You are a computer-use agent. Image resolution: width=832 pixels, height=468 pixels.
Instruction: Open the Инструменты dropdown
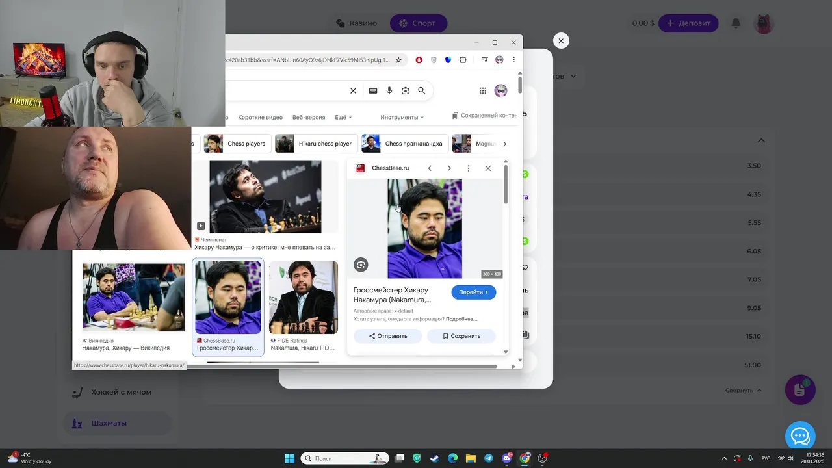402,118
